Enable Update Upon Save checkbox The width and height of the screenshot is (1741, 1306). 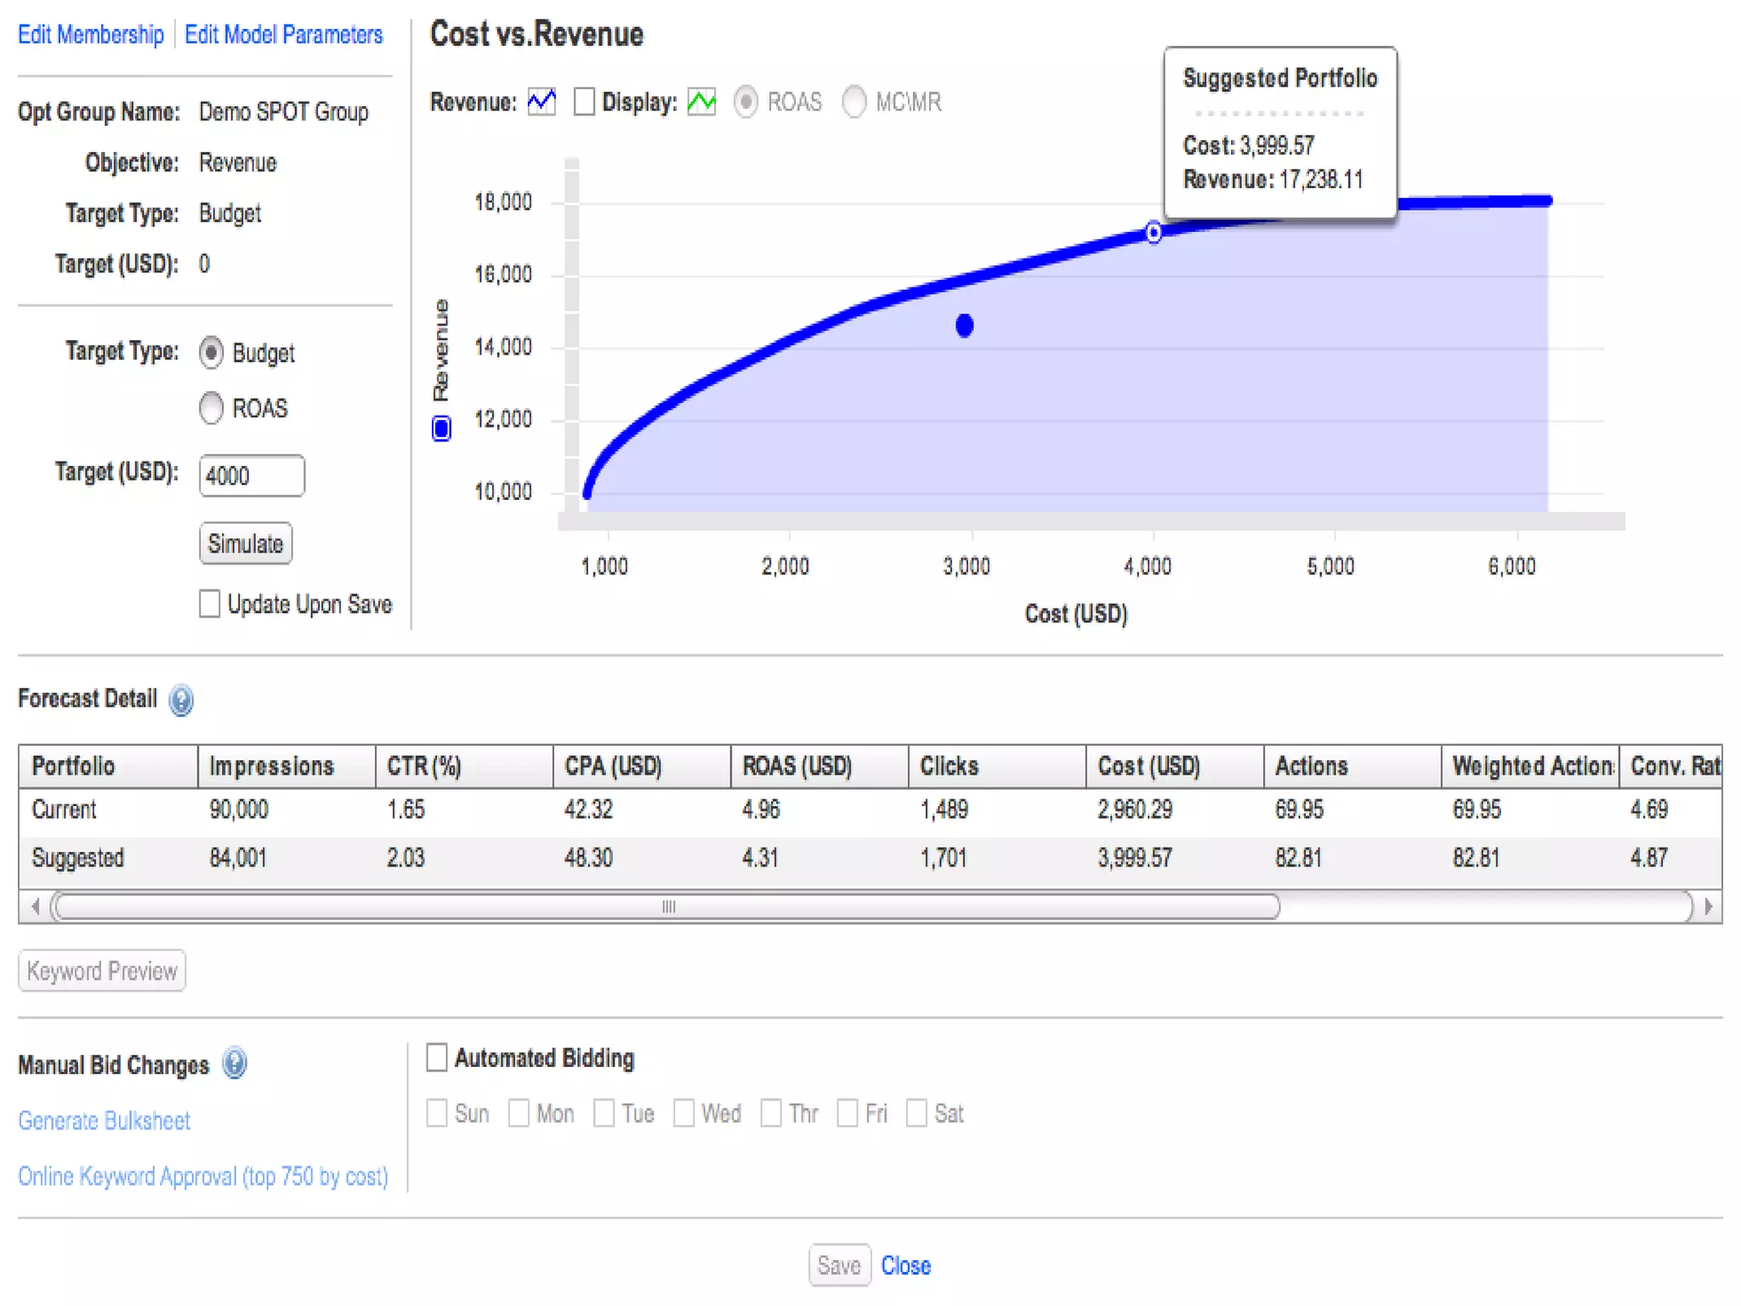pyautogui.click(x=209, y=604)
